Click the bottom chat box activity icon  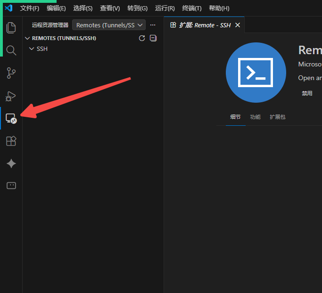[x=11, y=186]
